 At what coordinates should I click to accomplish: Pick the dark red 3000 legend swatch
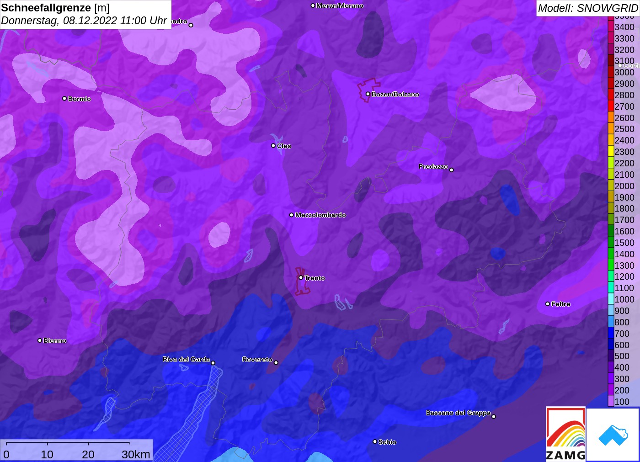click(611, 72)
